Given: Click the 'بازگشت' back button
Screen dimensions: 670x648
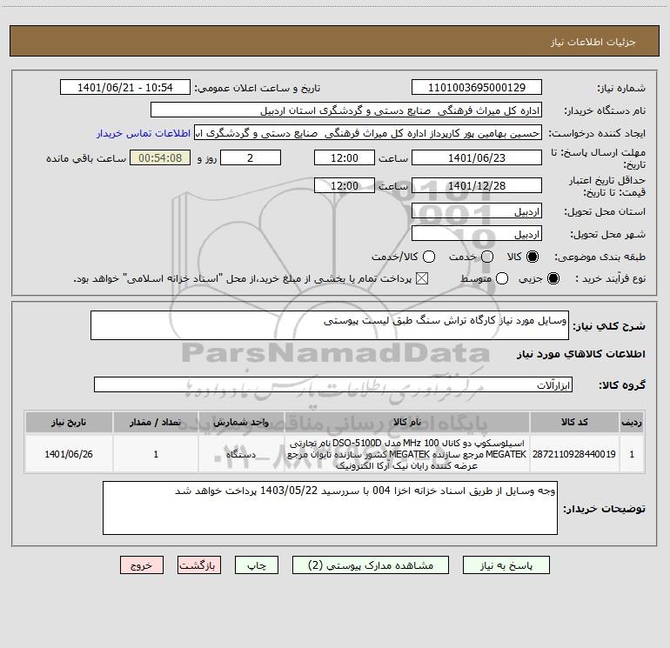Looking at the screenshot, I should 199,565.
